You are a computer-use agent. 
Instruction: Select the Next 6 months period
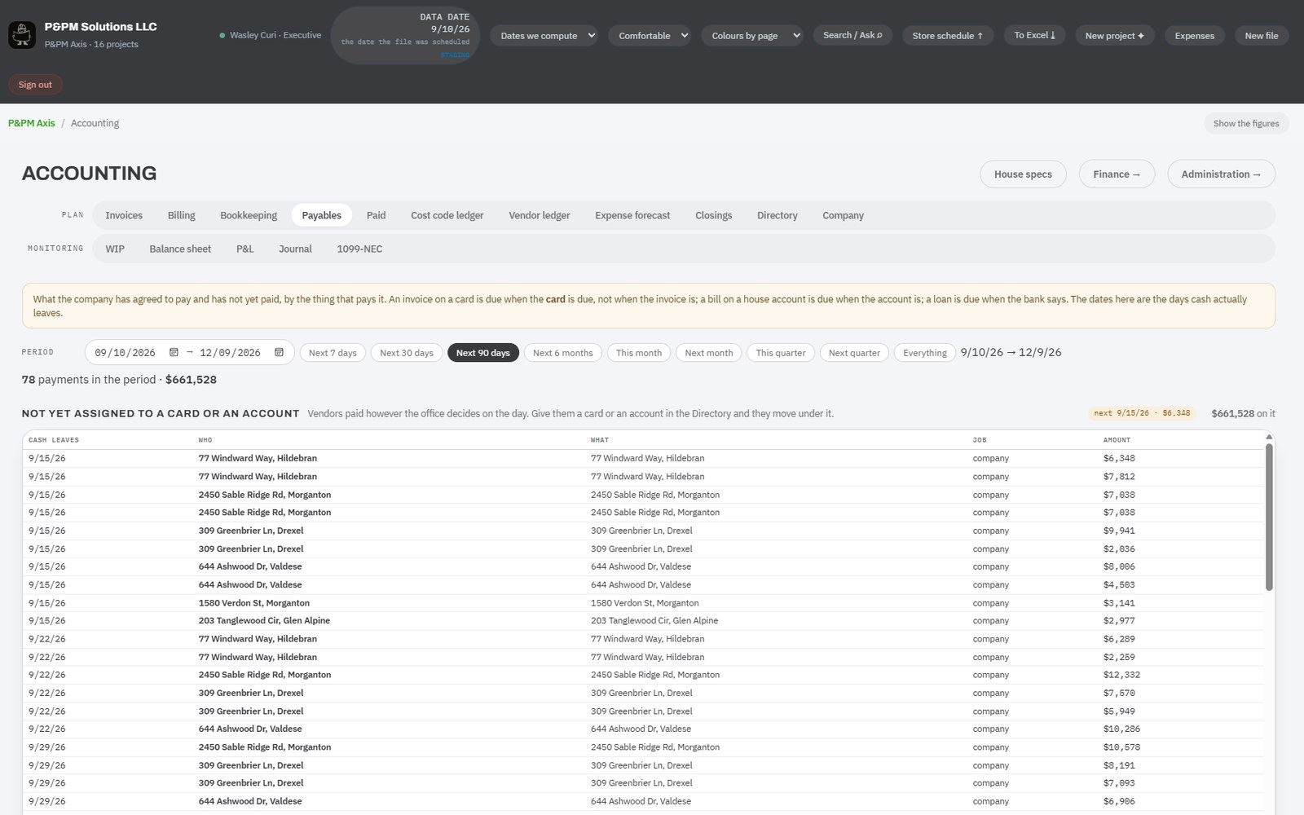pos(562,353)
